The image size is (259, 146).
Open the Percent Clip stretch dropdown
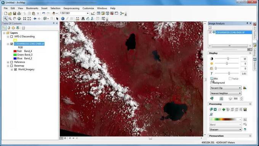226,88
